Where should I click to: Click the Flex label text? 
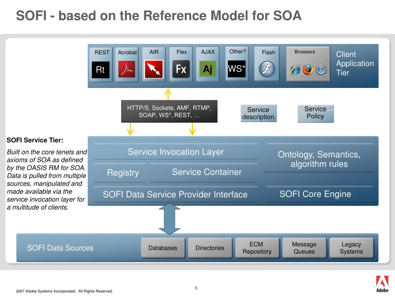pyautogui.click(x=182, y=52)
